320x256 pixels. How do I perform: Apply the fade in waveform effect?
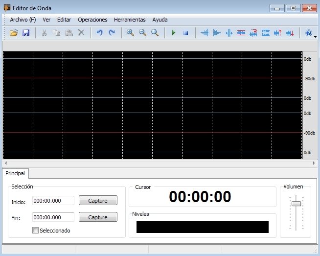tap(205, 33)
